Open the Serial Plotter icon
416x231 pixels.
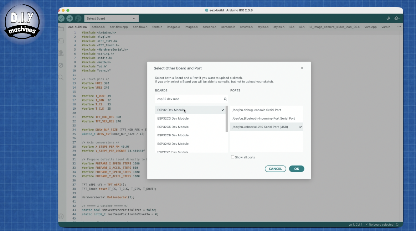[x=389, y=18]
